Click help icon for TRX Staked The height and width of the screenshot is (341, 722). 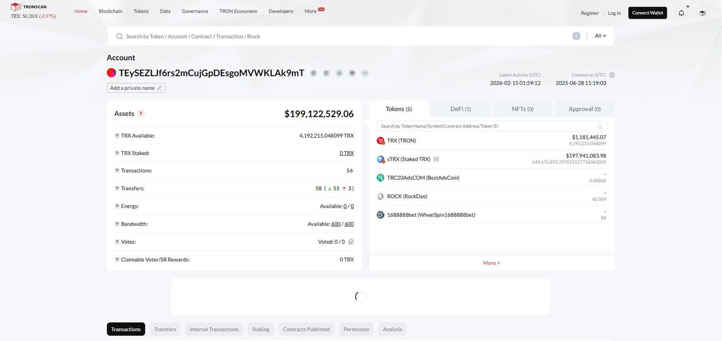pos(117,153)
